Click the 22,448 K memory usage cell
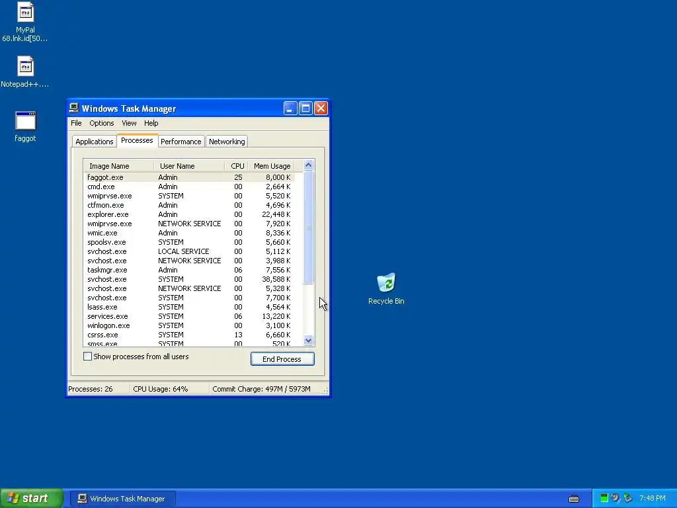Screen dimensions: 677x508 click(276, 214)
